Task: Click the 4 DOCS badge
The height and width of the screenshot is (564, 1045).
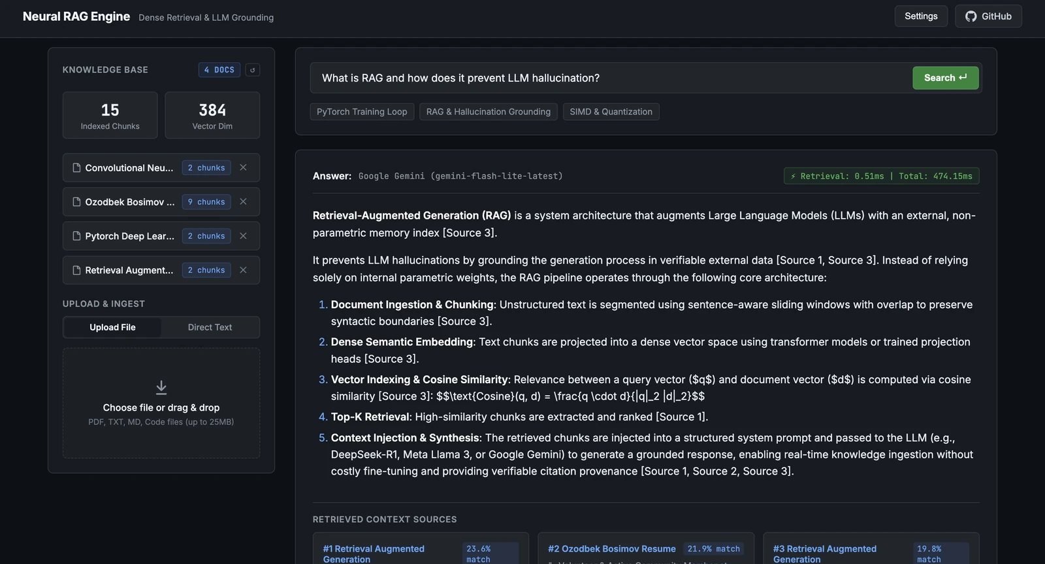Action: point(219,70)
